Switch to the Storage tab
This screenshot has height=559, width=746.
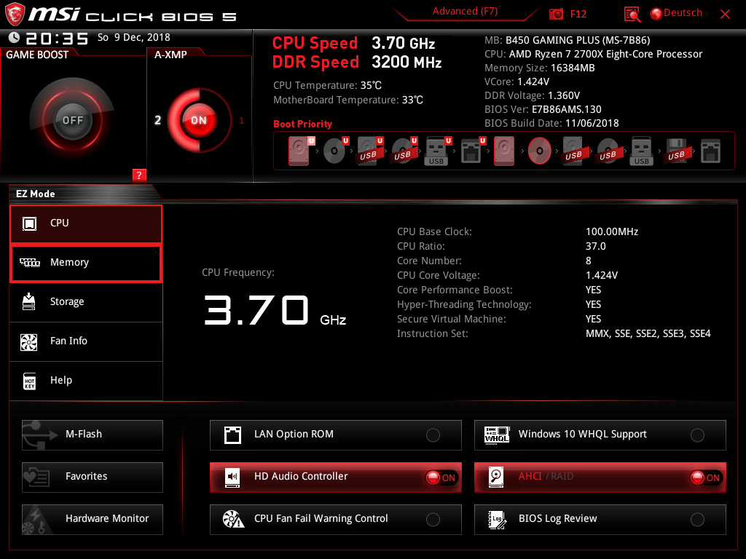click(x=85, y=302)
